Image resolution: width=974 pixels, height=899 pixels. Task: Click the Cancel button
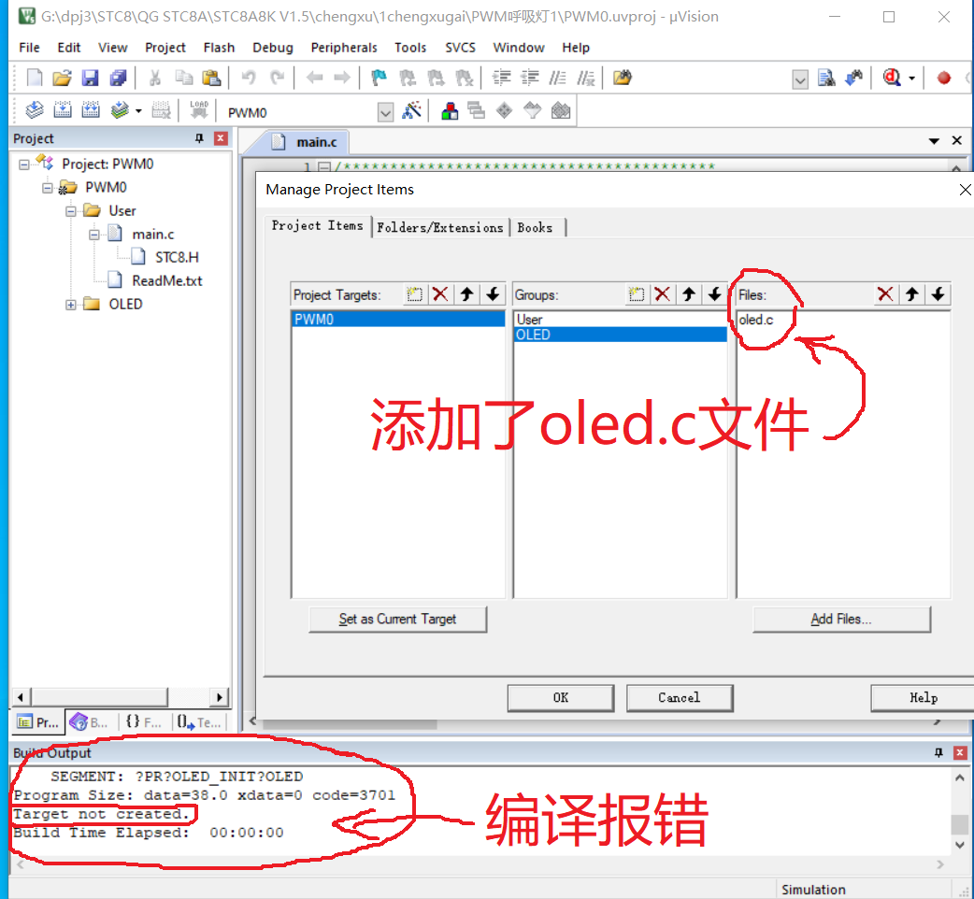click(x=679, y=698)
